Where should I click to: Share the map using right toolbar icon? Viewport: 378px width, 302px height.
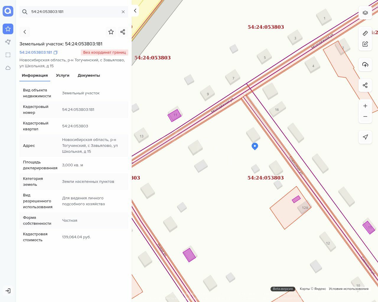(x=365, y=85)
